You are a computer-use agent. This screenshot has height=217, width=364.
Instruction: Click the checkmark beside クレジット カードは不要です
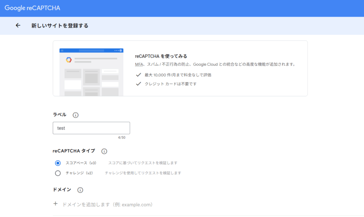pos(138,84)
